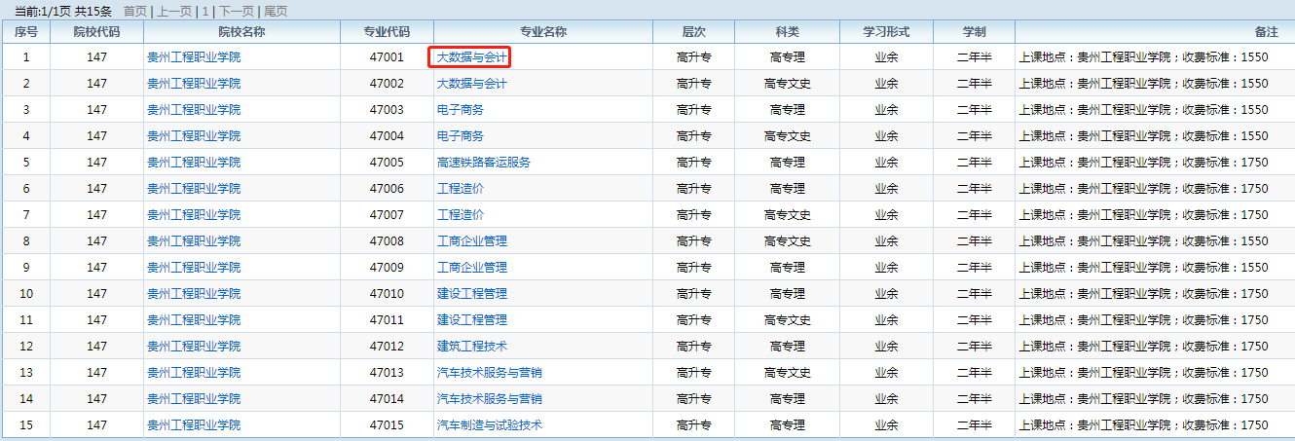Select page number 1 in pagination

click(205, 12)
